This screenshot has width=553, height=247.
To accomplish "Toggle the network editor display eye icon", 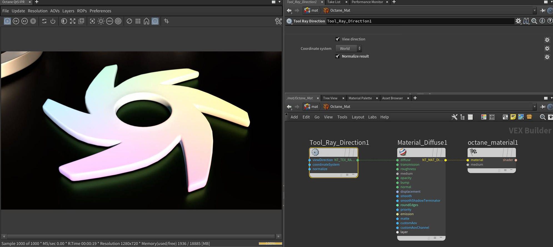I will click(x=550, y=117).
